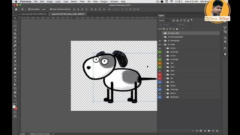The height and width of the screenshot is (135, 240).
Task: Select the Brush tool
Action: coord(15,49)
